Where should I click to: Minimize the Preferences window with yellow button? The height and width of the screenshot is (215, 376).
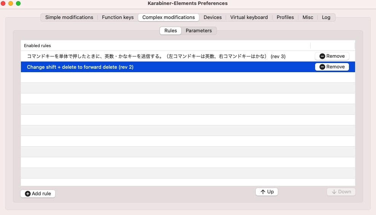11,3
